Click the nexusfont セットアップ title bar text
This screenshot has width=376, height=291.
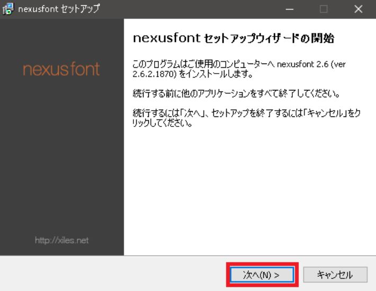pos(59,9)
